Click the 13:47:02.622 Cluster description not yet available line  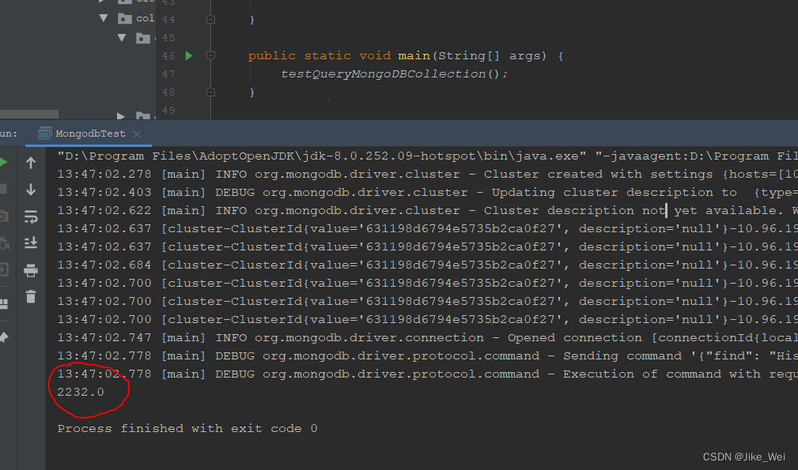point(428,211)
